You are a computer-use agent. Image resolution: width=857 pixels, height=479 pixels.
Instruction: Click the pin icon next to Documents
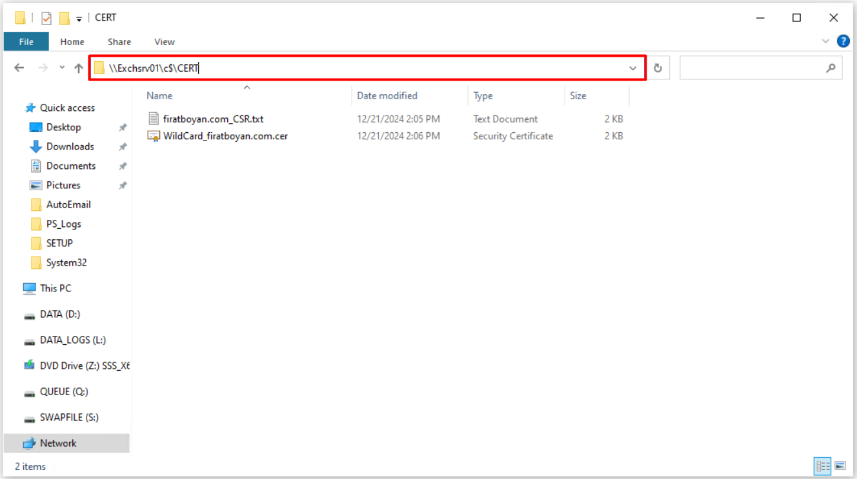pyautogui.click(x=123, y=166)
